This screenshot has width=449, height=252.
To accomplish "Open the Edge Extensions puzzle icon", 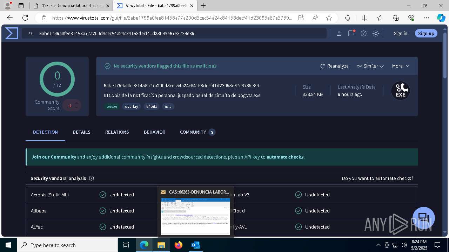I will pos(348,18).
